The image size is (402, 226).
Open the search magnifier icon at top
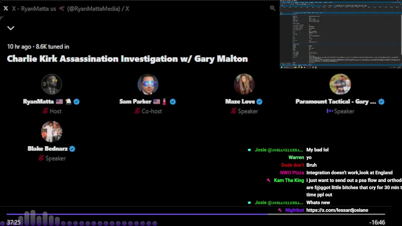pos(273,8)
